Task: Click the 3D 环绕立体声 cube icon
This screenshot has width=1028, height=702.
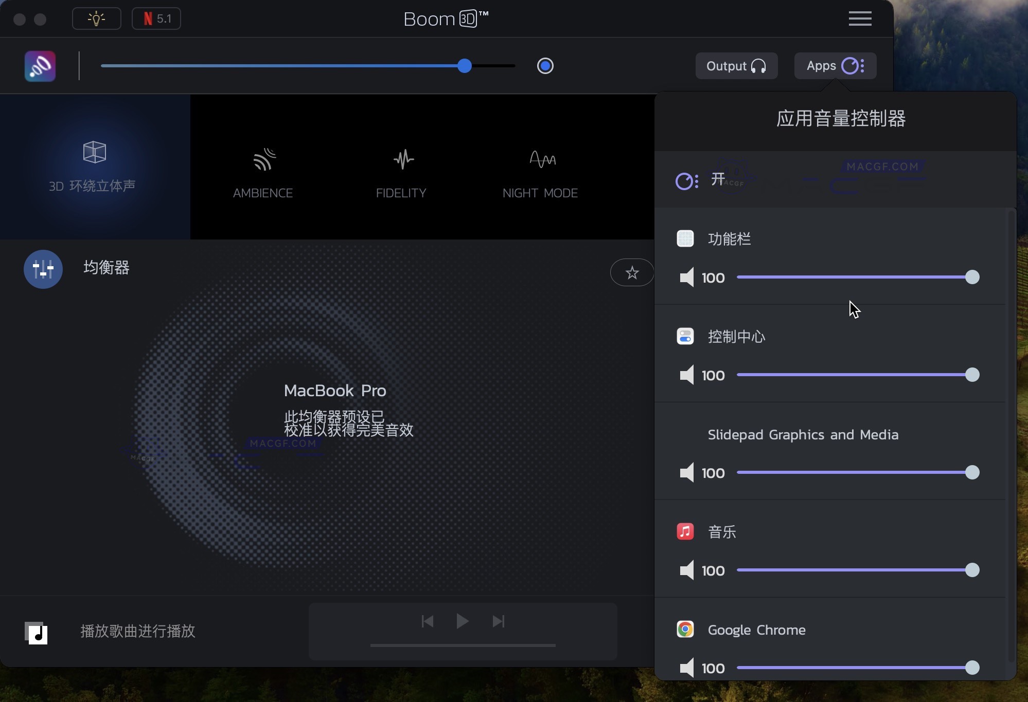Action: pos(94,152)
